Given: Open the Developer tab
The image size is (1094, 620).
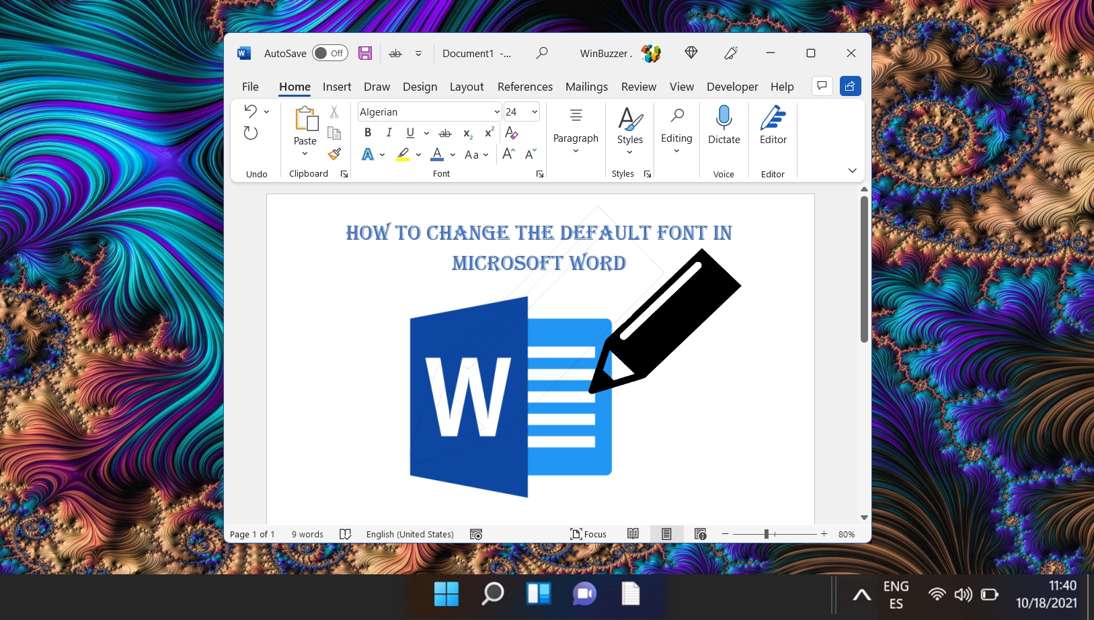Looking at the screenshot, I should pos(732,87).
